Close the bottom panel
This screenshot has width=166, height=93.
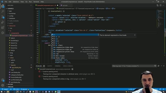164,66
